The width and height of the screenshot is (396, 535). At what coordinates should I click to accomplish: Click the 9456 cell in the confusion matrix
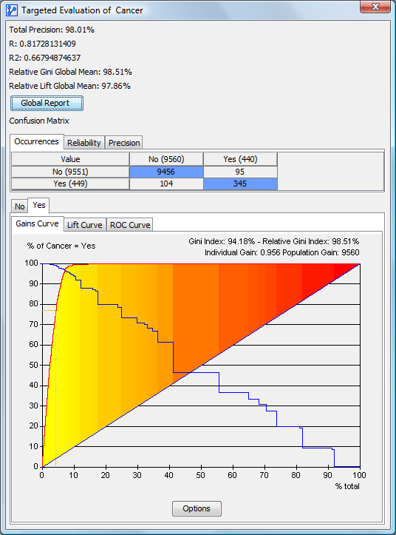[166, 172]
